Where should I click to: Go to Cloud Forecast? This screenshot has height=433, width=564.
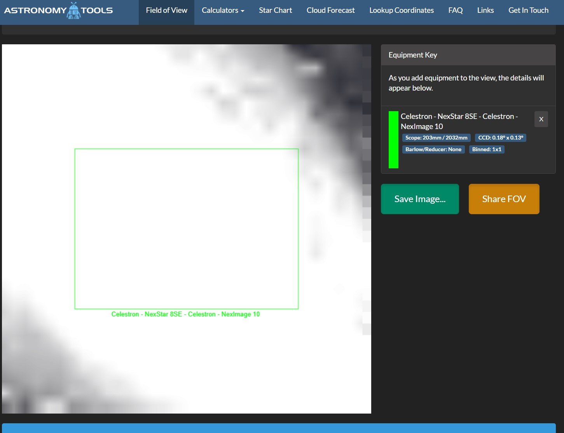pyautogui.click(x=330, y=10)
